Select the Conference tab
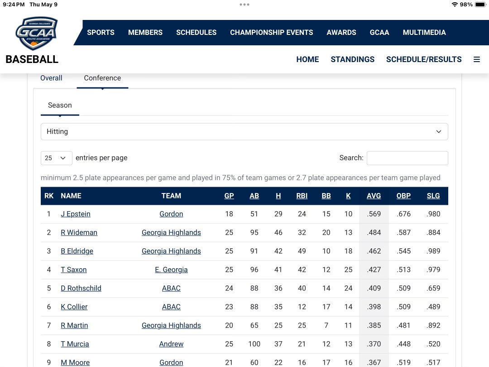 point(102,78)
